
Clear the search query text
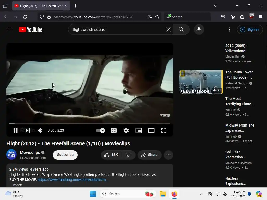point(169,29)
